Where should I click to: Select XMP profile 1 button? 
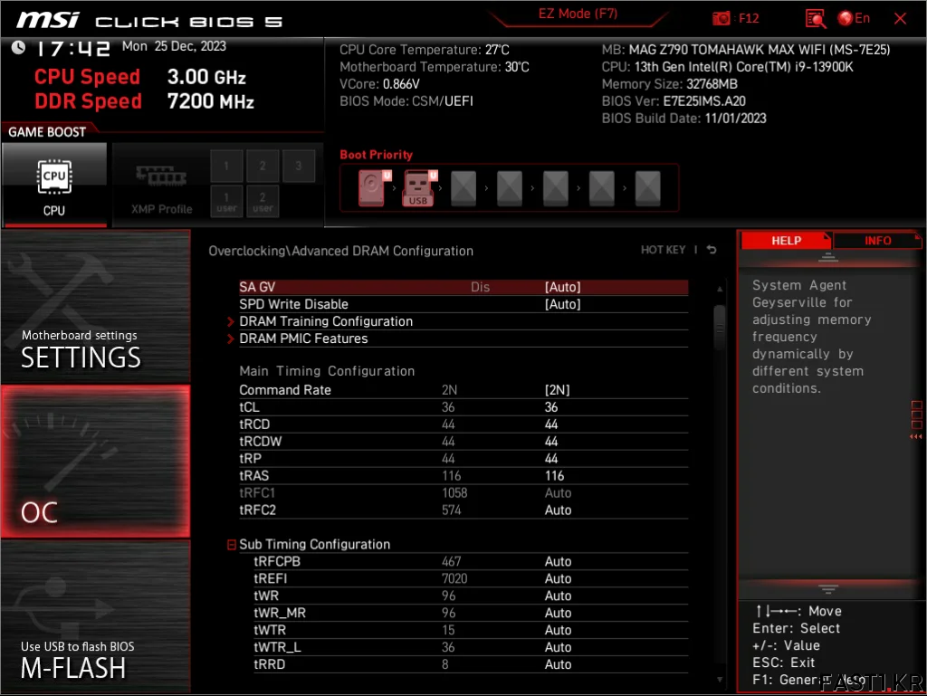tap(226, 166)
